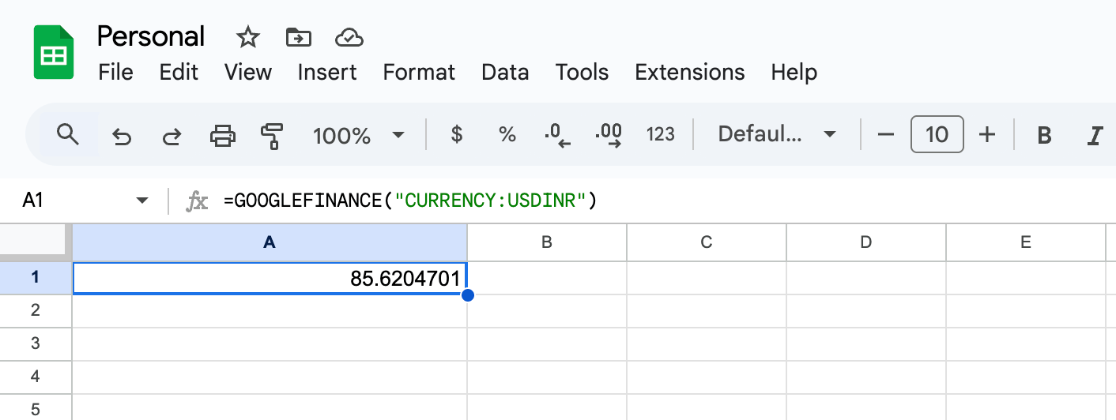Select row 5 header
This screenshot has width=1116, height=420.
[x=36, y=407]
